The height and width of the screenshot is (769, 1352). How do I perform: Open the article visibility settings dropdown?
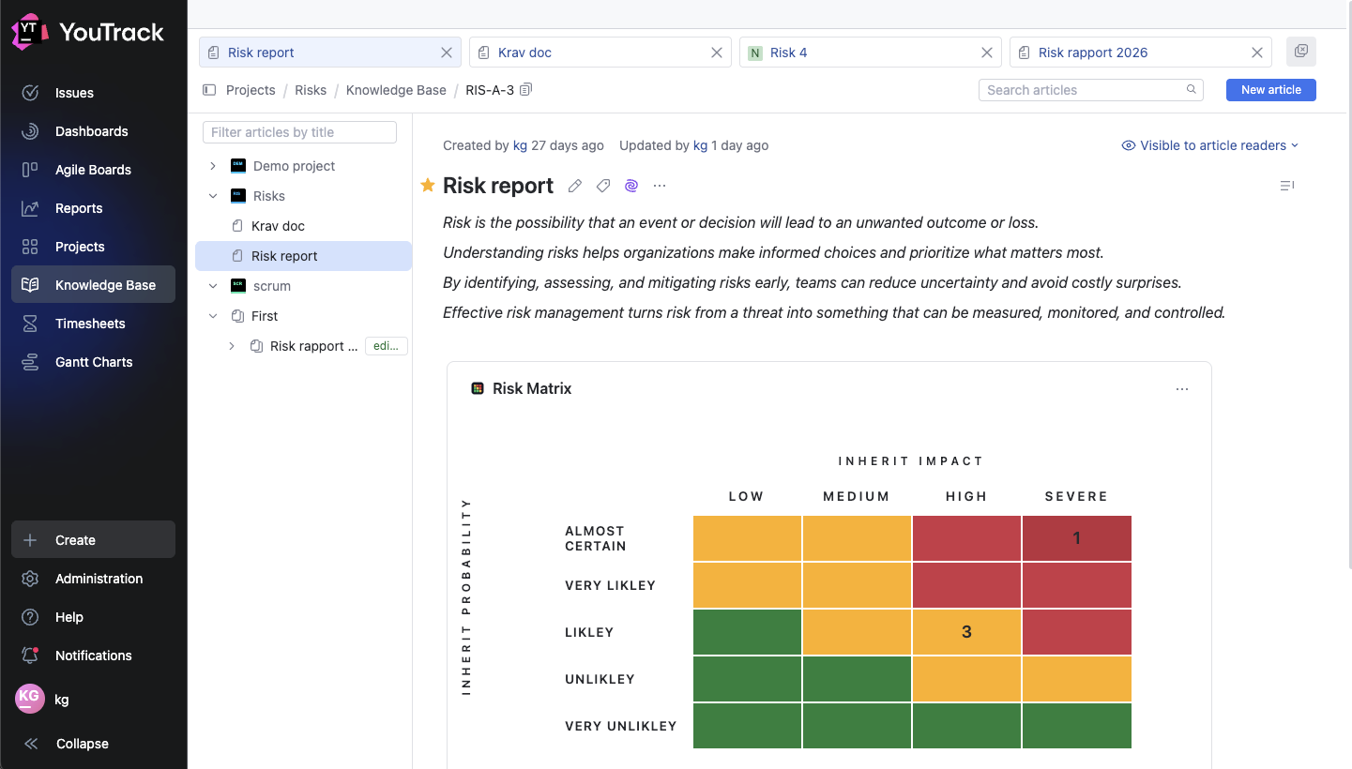[x=1209, y=145]
